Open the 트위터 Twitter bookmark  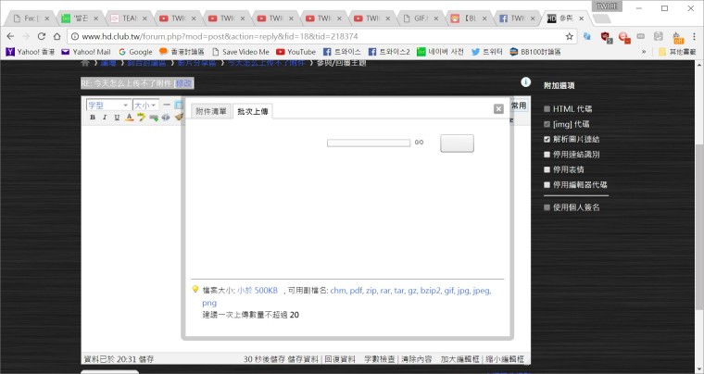click(x=487, y=52)
